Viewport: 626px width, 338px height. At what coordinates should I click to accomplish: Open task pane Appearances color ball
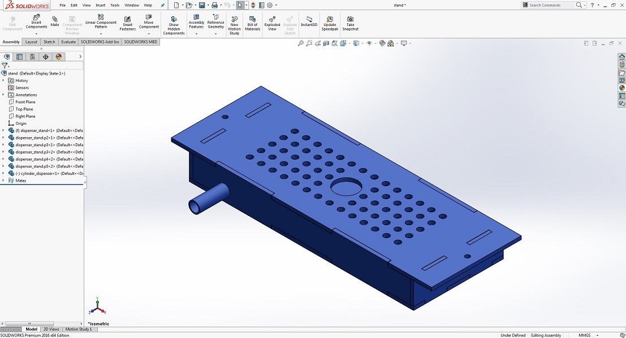click(x=621, y=87)
